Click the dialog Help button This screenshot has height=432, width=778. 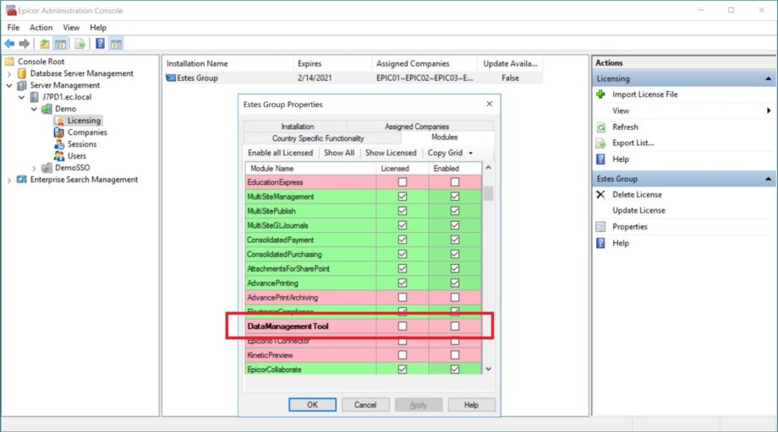click(x=471, y=405)
